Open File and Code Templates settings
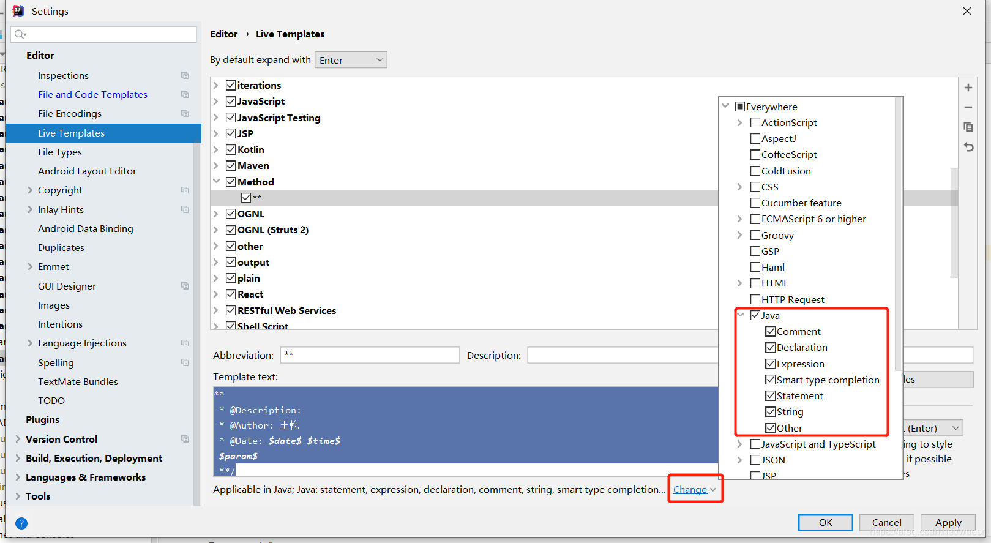The height and width of the screenshot is (543, 991). [x=92, y=94]
